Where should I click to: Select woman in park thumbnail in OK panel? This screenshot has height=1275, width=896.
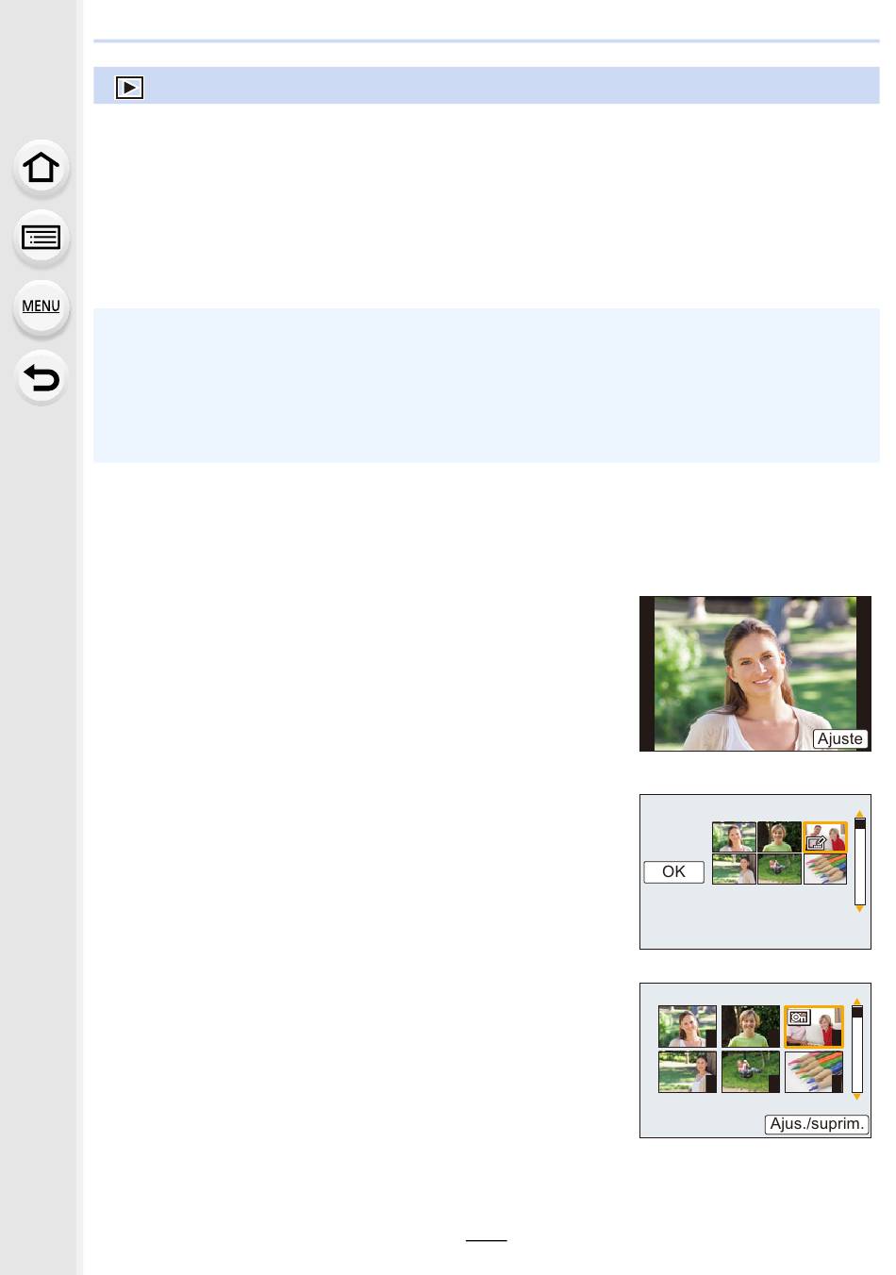tap(734, 869)
